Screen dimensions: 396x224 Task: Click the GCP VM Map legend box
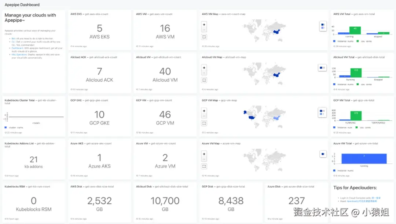click(322, 112)
